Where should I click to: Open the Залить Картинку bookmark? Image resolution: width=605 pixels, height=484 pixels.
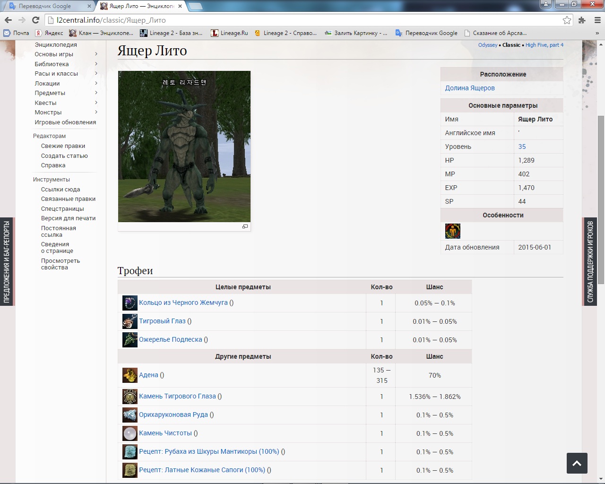356,33
